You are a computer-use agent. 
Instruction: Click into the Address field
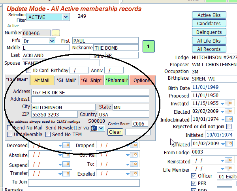tap(90, 92)
